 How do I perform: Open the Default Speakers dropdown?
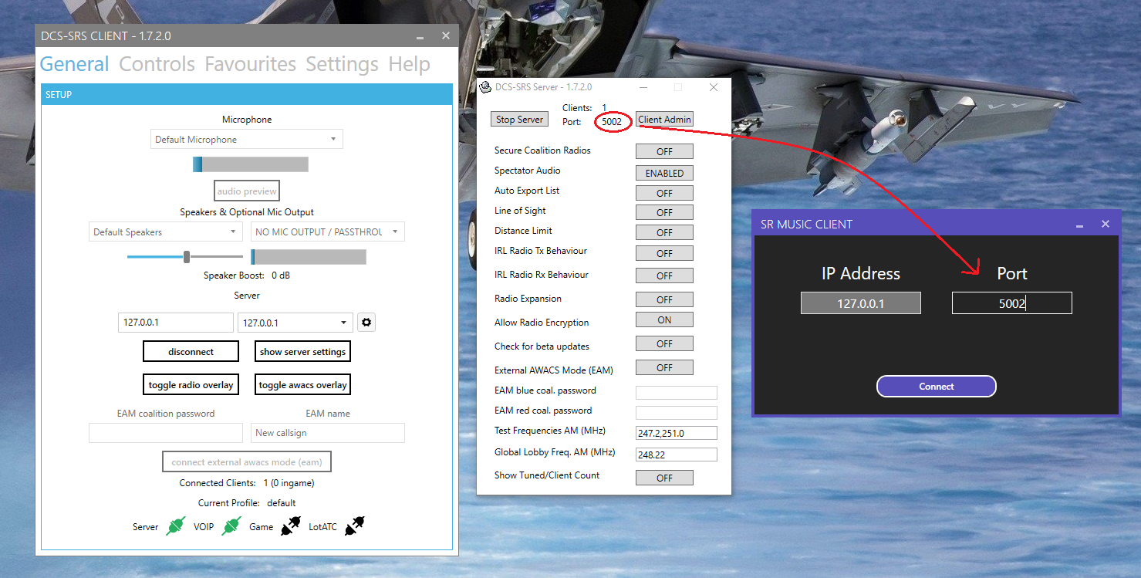pyautogui.click(x=166, y=232)
